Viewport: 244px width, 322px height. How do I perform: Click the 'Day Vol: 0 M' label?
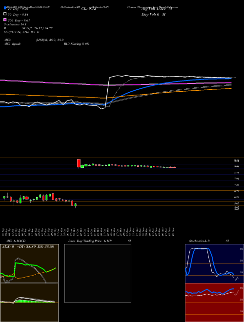[x=153, y=14]
